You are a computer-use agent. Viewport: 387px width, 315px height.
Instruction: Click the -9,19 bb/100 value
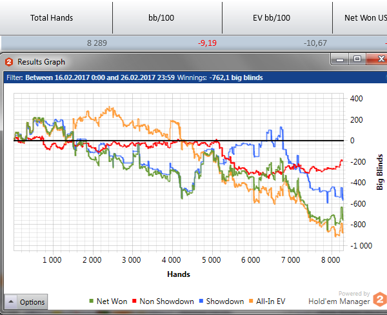[207, 43]
